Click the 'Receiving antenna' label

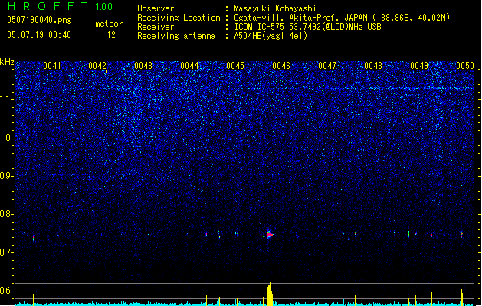coord(176,36)
